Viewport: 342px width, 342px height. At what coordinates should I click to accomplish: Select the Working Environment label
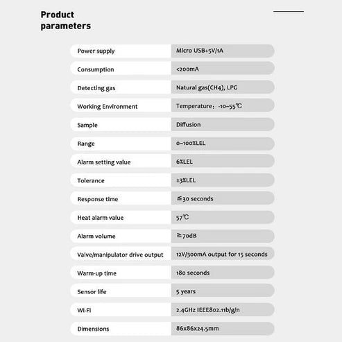108,107
